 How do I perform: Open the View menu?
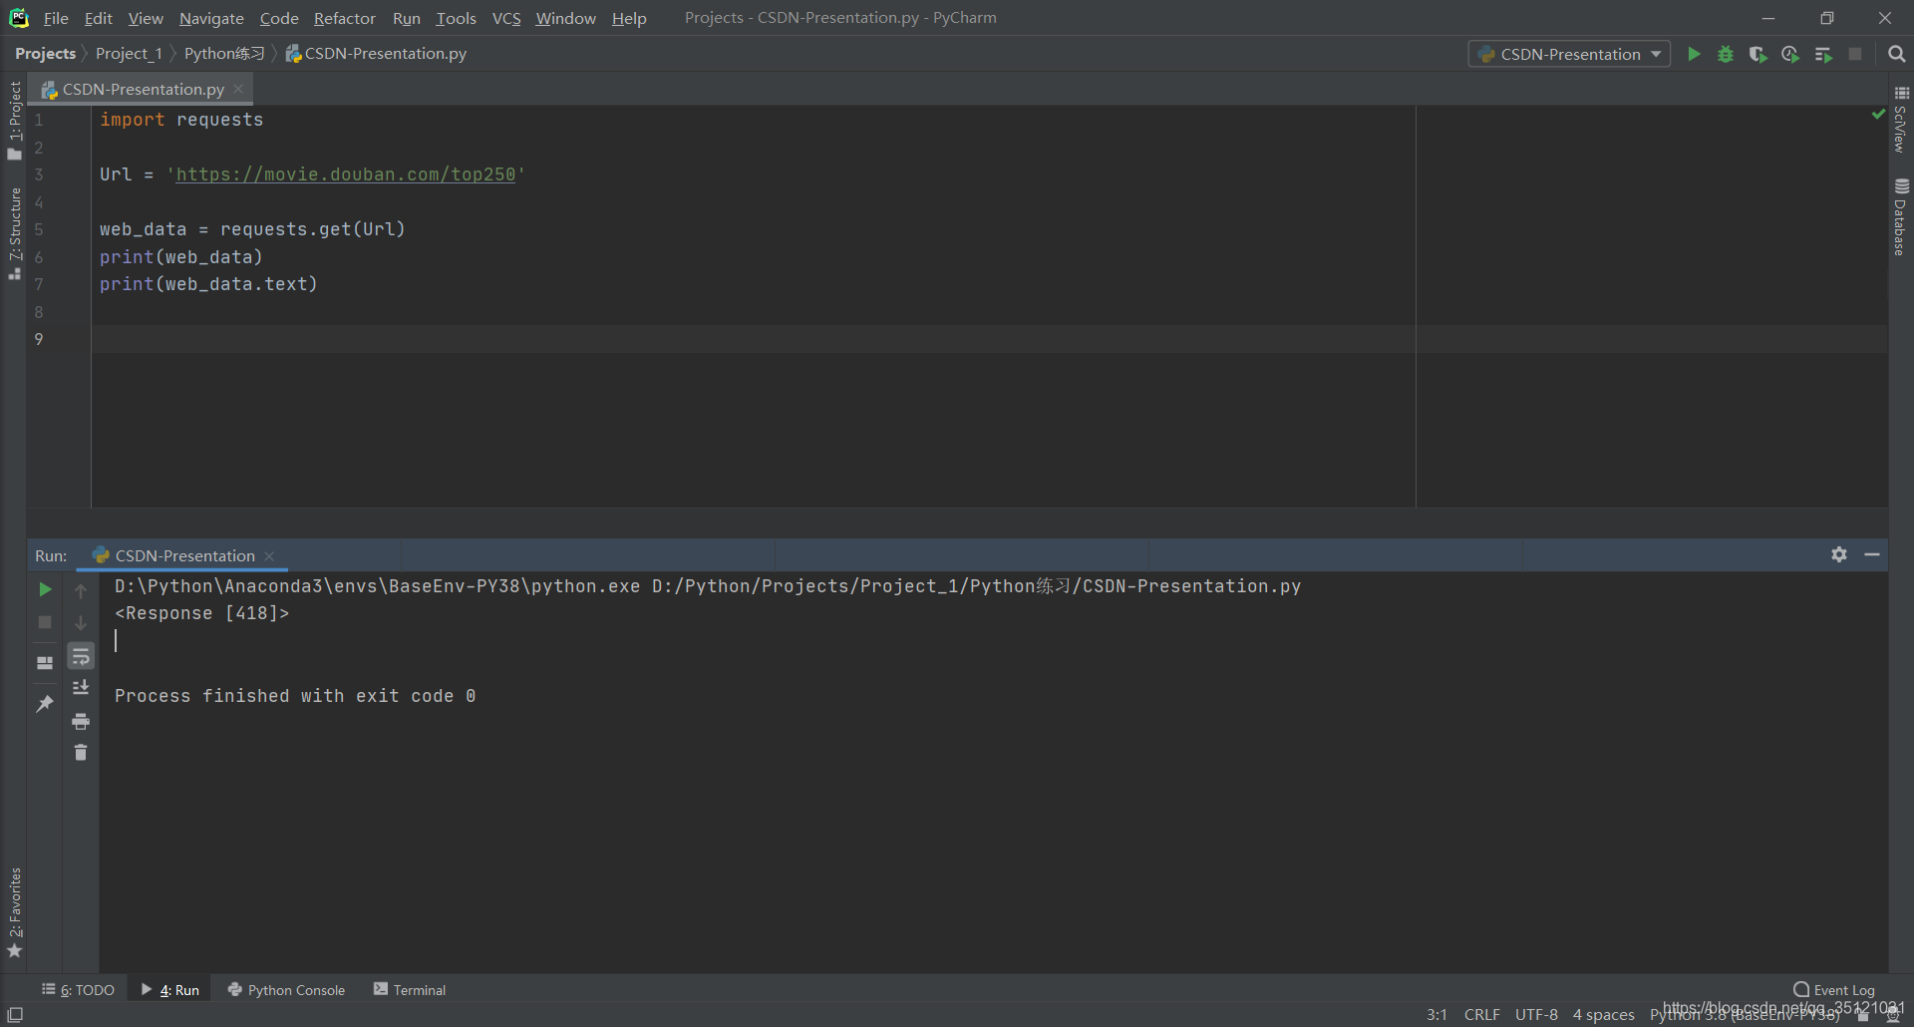(146, 18)
